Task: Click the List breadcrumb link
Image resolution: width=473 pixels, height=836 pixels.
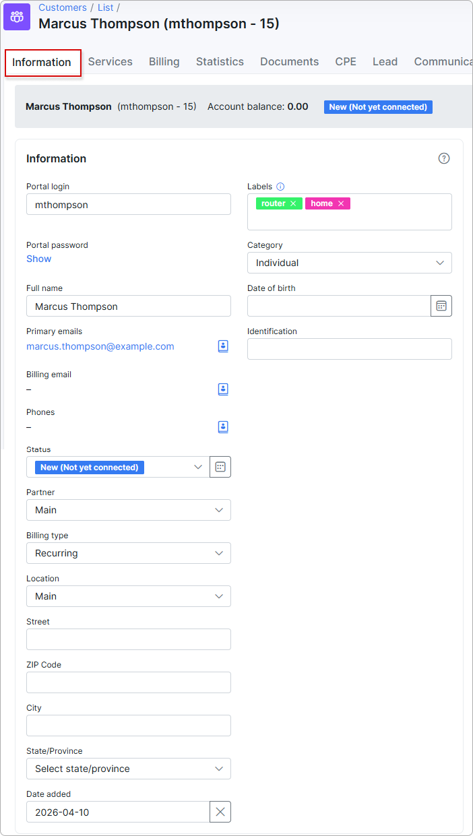Action: [x=106, y=7]
